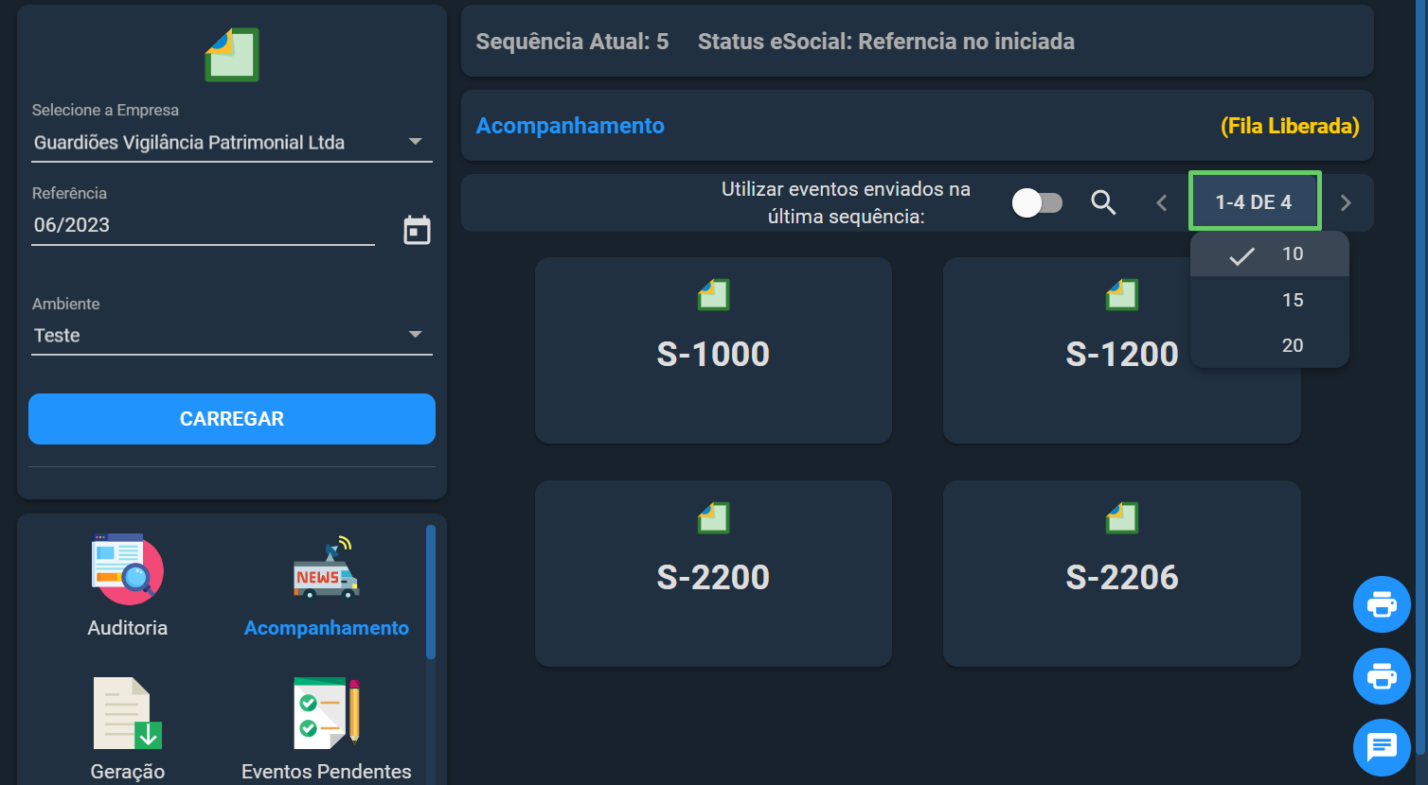Select 15 items per page
Viewport: 1428px width, 785px height.
1269,300
